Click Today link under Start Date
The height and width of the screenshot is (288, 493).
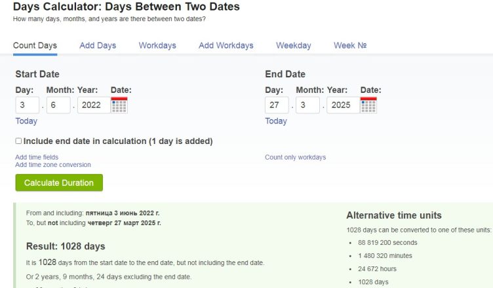26,121
